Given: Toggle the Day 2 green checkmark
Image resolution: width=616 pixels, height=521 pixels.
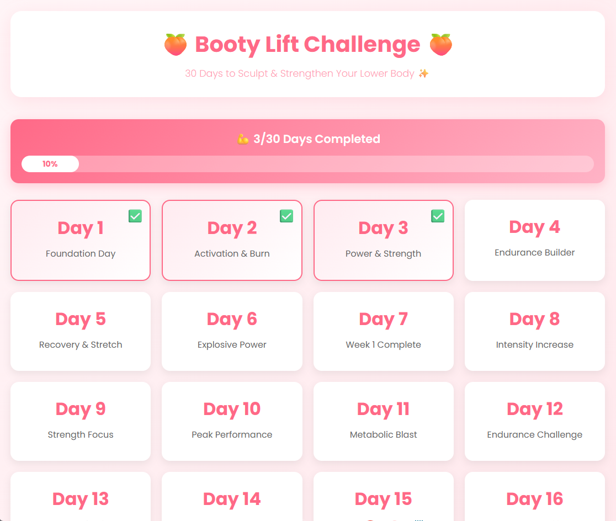Looking at the screenshot, I should 286,216.
